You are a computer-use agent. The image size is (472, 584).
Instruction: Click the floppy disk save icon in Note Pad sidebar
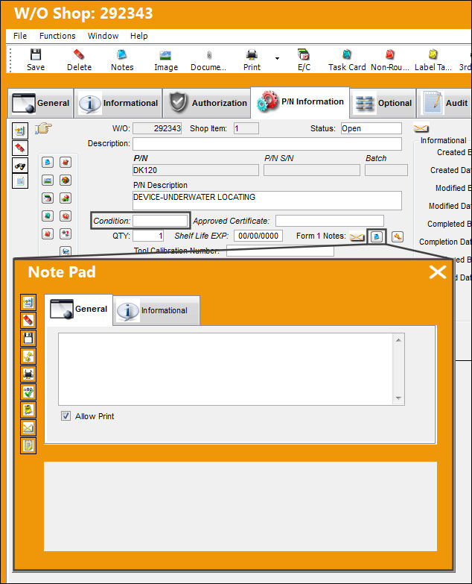[28, 338]
